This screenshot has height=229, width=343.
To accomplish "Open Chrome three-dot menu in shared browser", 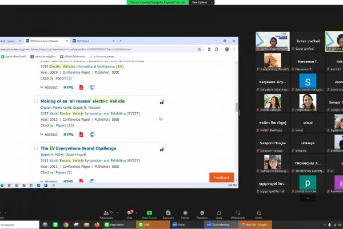I will pos(234,49).
